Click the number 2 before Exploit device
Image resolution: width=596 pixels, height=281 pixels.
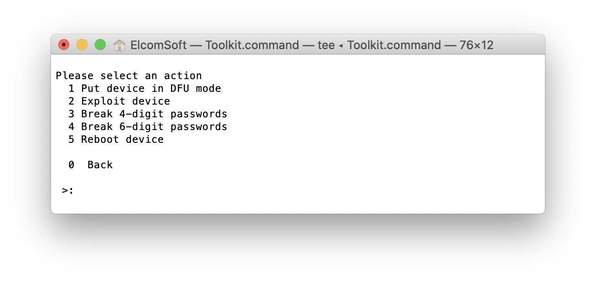tap(71, 101)
